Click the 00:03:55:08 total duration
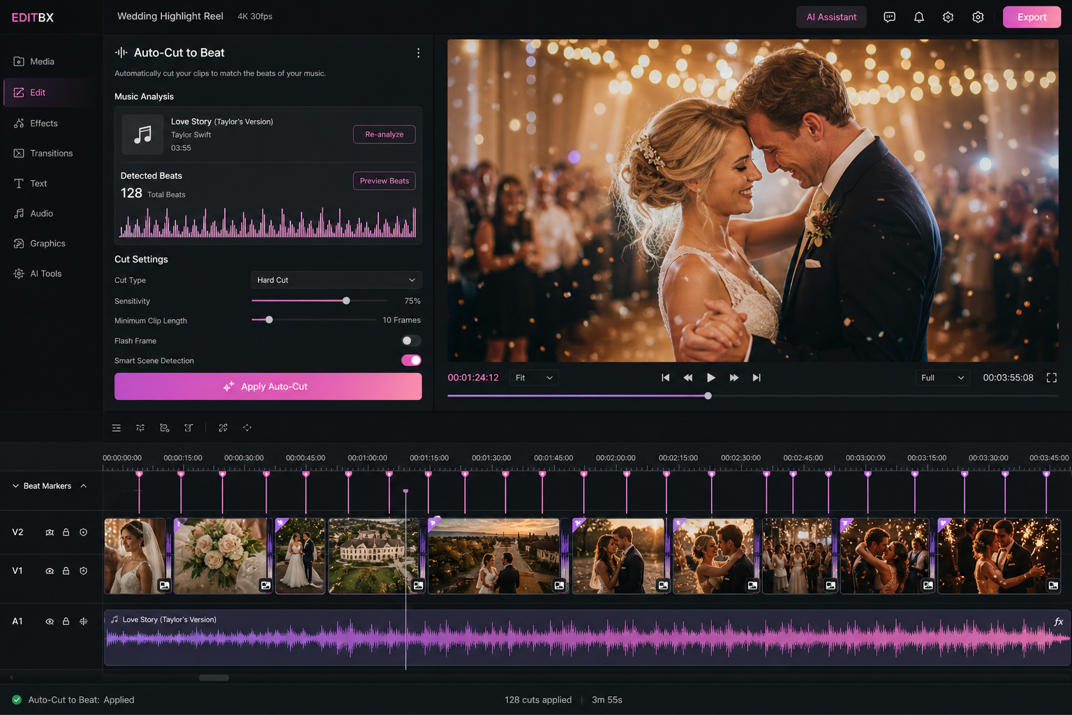The height and width of the screenshot is (715, 1072). 1008,378
